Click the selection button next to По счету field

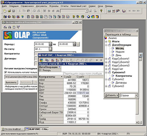pyautogui.click(x=50, y=49)
